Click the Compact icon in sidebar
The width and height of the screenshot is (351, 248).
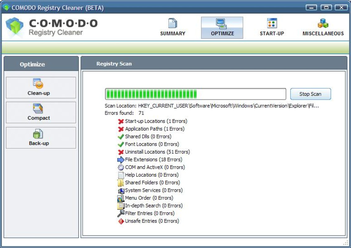(x=38, y=108)
